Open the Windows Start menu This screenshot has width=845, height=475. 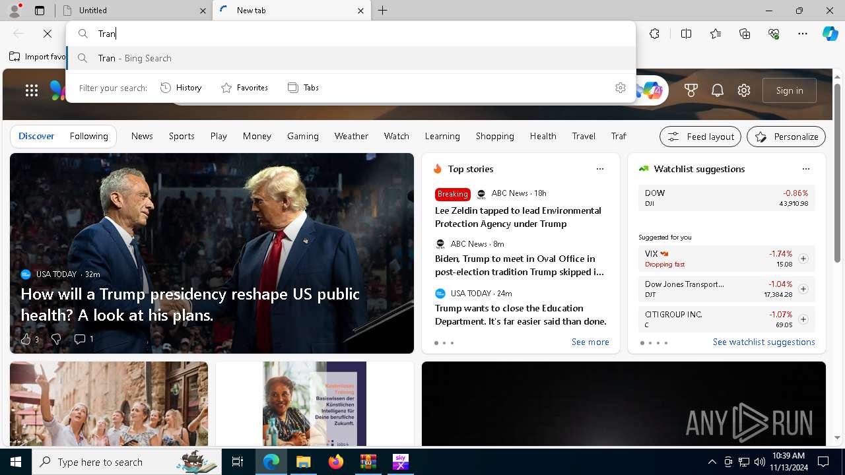pos(16,462)
